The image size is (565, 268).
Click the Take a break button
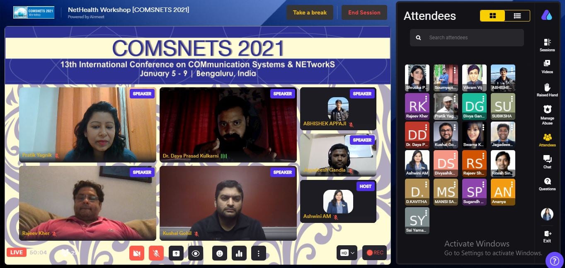(x=310, y=12)
